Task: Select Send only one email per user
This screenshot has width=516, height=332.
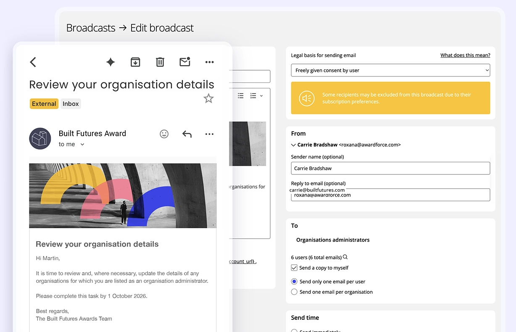Action: [294, 282]
